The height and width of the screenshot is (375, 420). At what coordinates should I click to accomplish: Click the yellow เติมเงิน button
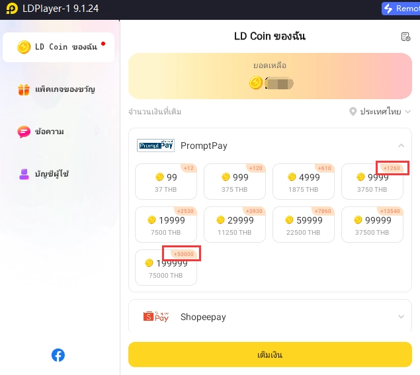(x=270, y=354)
